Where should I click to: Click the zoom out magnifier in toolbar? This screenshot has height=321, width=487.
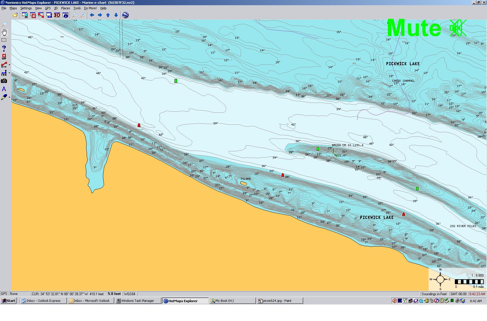[74, 15]
